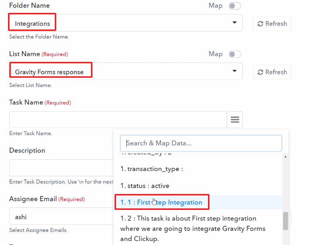
Task: Click the Assignee Email field showing ashi
Action: click(62, 216)
